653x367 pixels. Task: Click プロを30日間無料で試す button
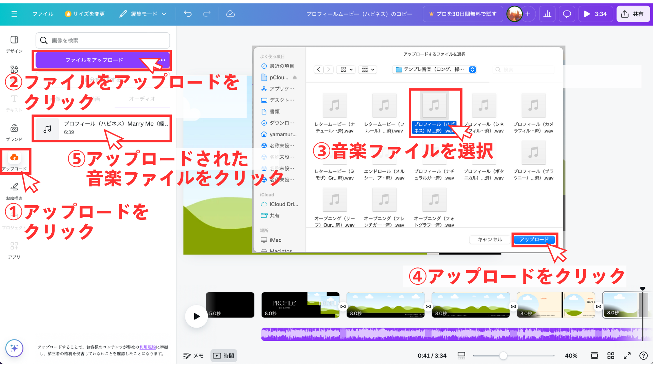tap(463, 14)
